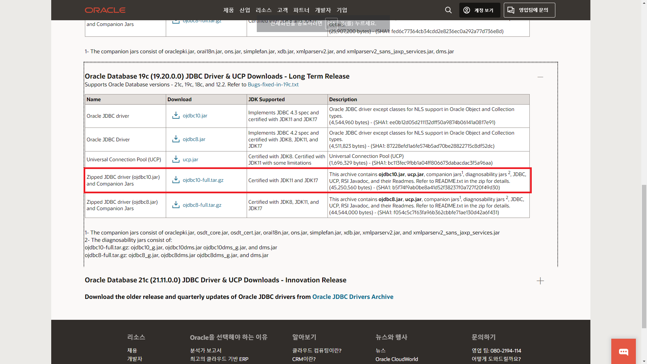The width and height of the screenshot is (647, 364).
Task: Download ojdbc10-full.tar.gz link
Action: (203, 180)
